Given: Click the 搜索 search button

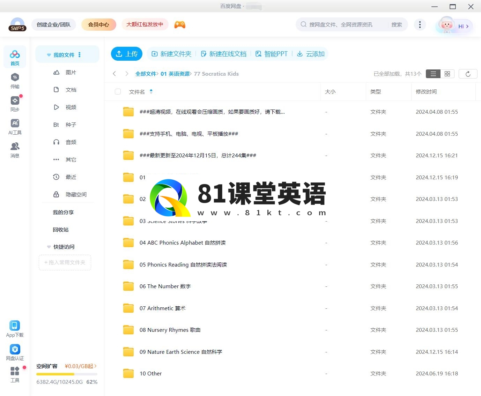Looking at the screenshot, I should 397,24.
